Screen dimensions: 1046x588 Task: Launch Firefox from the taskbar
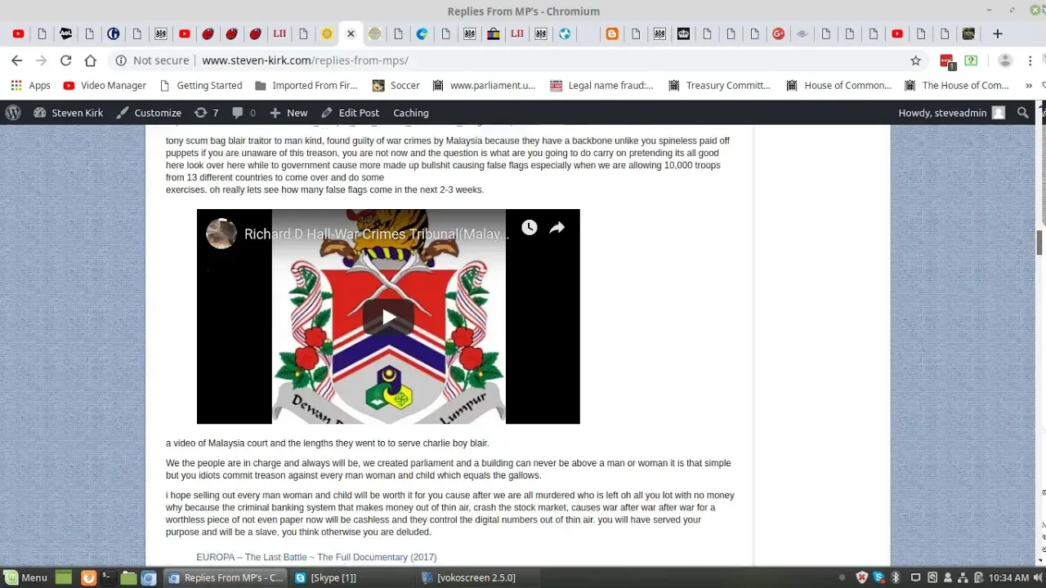[88, 577]
